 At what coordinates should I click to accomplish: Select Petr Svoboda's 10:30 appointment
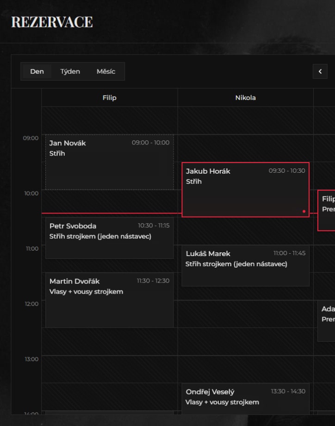click(109, 238)
